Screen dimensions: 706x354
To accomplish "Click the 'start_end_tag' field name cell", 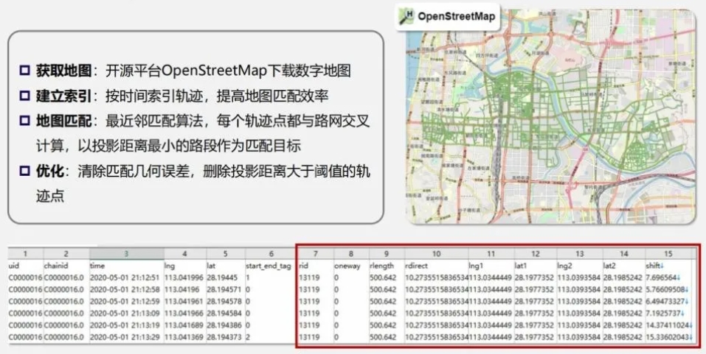I will pyautogui.click(x=271, y=266).
